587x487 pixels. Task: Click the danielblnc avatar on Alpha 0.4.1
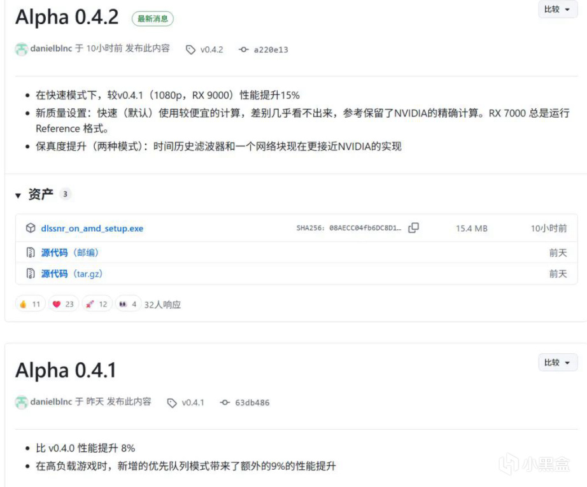coord(22,402)
